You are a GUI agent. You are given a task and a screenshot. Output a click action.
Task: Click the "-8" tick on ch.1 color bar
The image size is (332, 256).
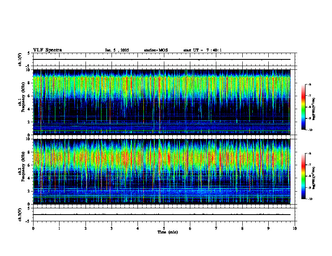point(309,107)
